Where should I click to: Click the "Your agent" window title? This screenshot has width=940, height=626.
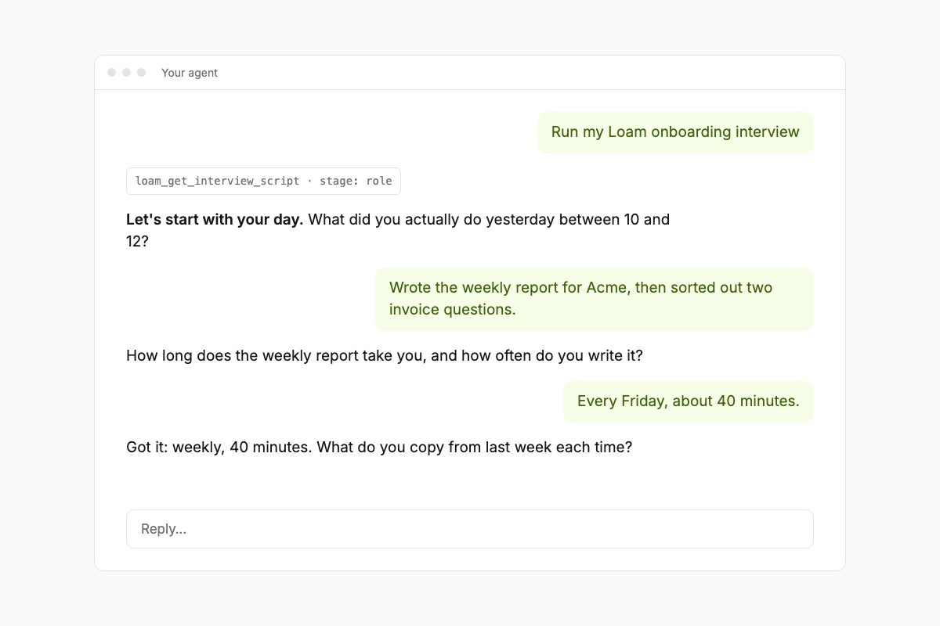[190, 73]
